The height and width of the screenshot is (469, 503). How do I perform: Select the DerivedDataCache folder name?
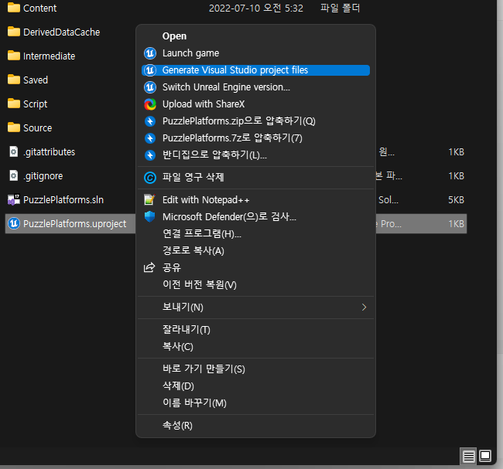(x=62, y=32)
